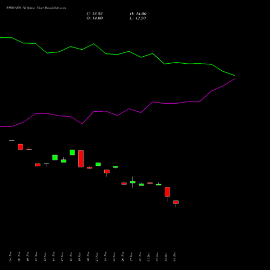Viewport: 270px width, 270px height.
Task: Click the green candle above 18 Nov
Action: pyautogui.click(x=72, y=152)
